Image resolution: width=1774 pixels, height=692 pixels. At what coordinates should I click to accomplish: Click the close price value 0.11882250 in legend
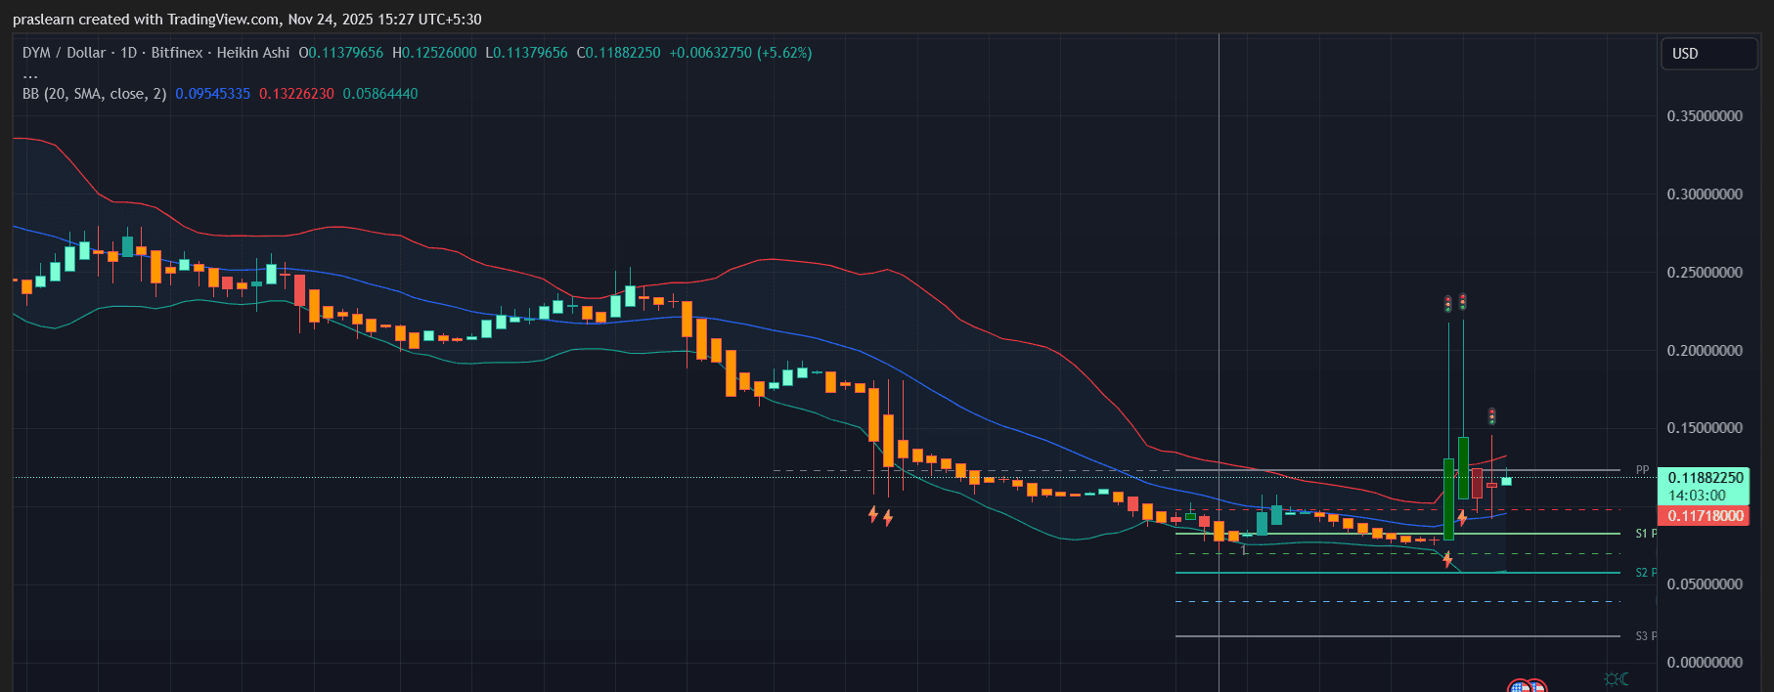click(x=623, y=53)
